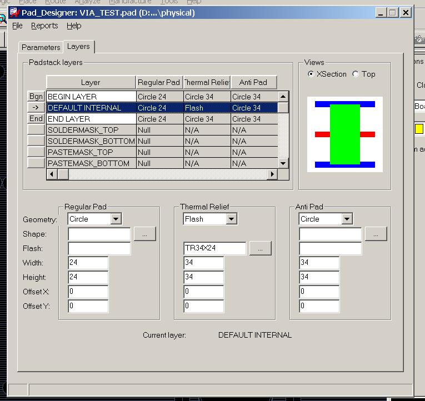Click horizontal scrollbar right arrow in layers table

coord(272,174)
